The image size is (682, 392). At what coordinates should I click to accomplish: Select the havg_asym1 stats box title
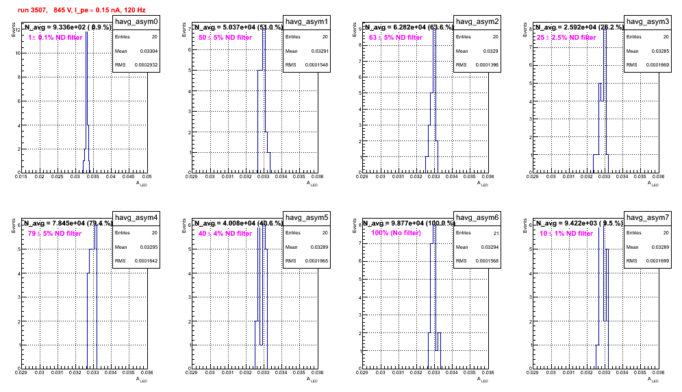coord(307,22)
